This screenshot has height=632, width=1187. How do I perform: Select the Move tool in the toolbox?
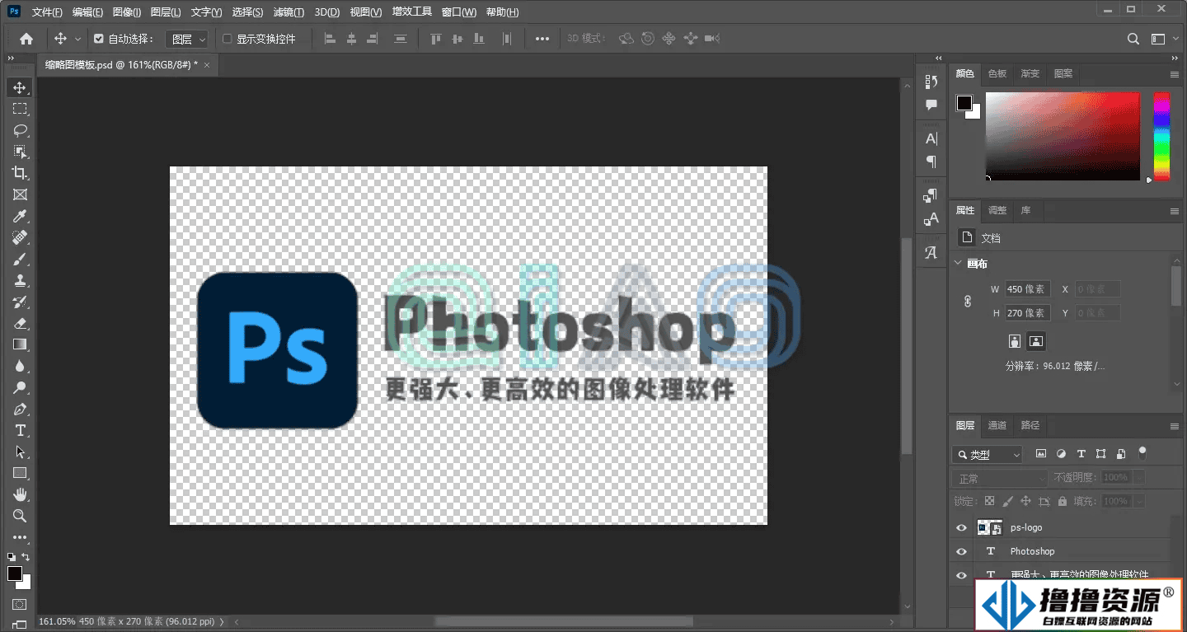(x=20, y=87)
